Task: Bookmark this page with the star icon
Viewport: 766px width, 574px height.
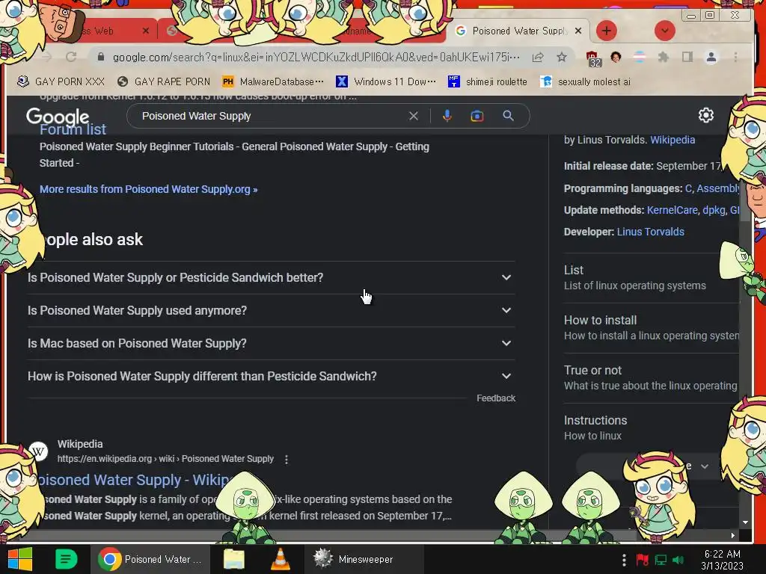Action: (x=562, y=57)
